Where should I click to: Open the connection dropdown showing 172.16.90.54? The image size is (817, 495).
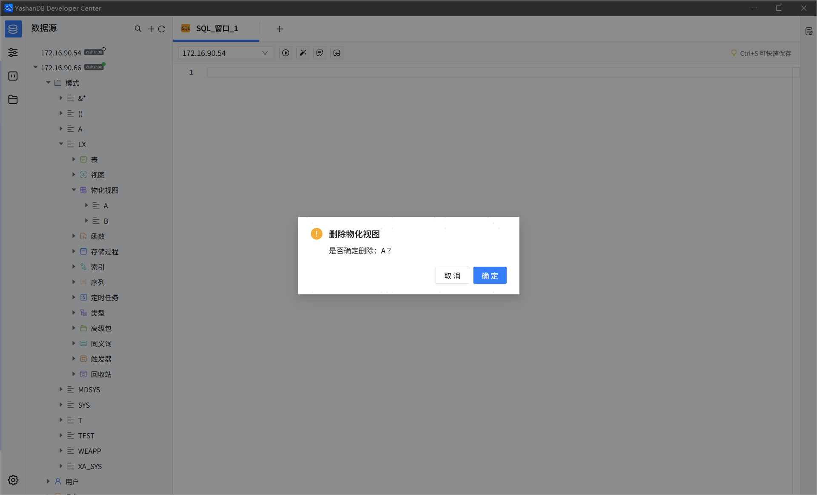pyautogui.click(x=225, y=53)
